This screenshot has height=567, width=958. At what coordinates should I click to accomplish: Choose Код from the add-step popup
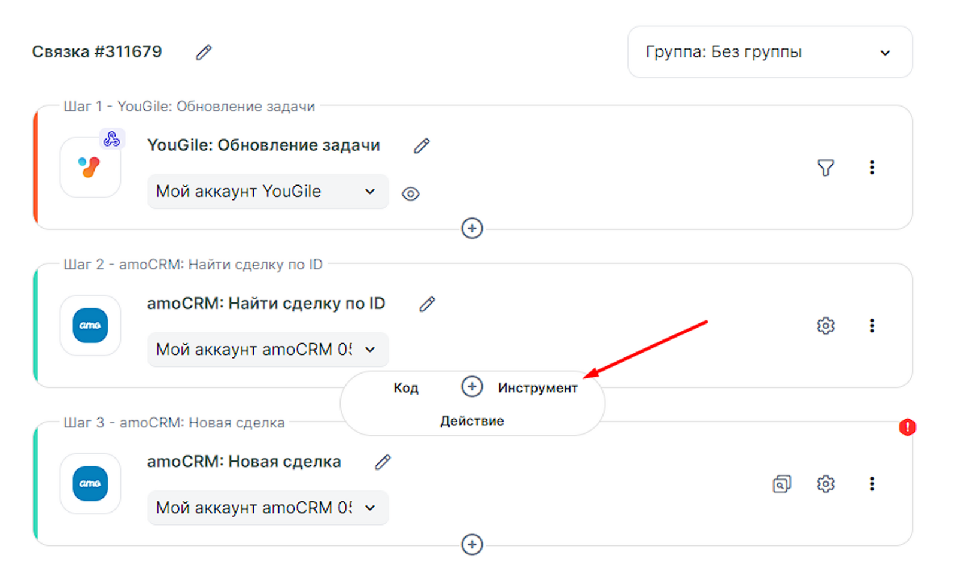(x=405, y=388)
